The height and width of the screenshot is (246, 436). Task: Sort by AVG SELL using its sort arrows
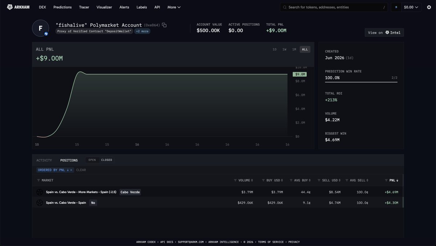367,180
